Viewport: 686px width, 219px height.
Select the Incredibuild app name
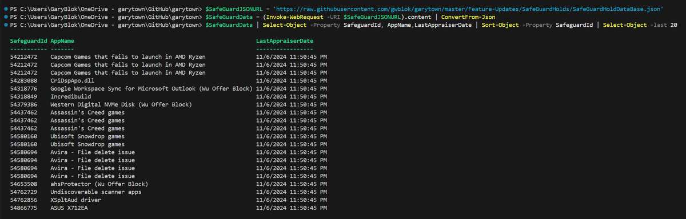pos(71,97)
